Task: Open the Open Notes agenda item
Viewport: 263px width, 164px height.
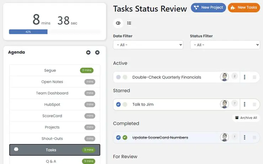Action: point(55,82)
